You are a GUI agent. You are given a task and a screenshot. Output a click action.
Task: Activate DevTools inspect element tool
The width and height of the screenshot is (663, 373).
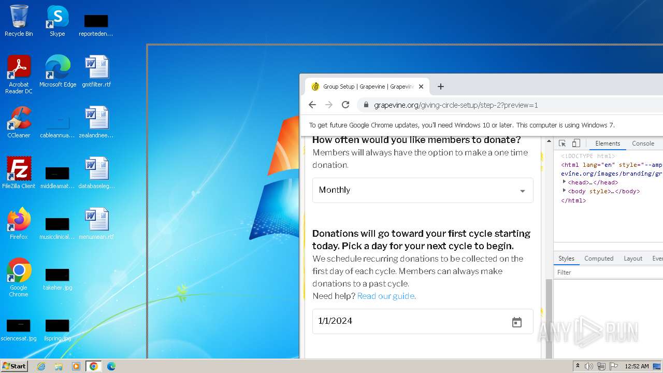click(563, 144)
